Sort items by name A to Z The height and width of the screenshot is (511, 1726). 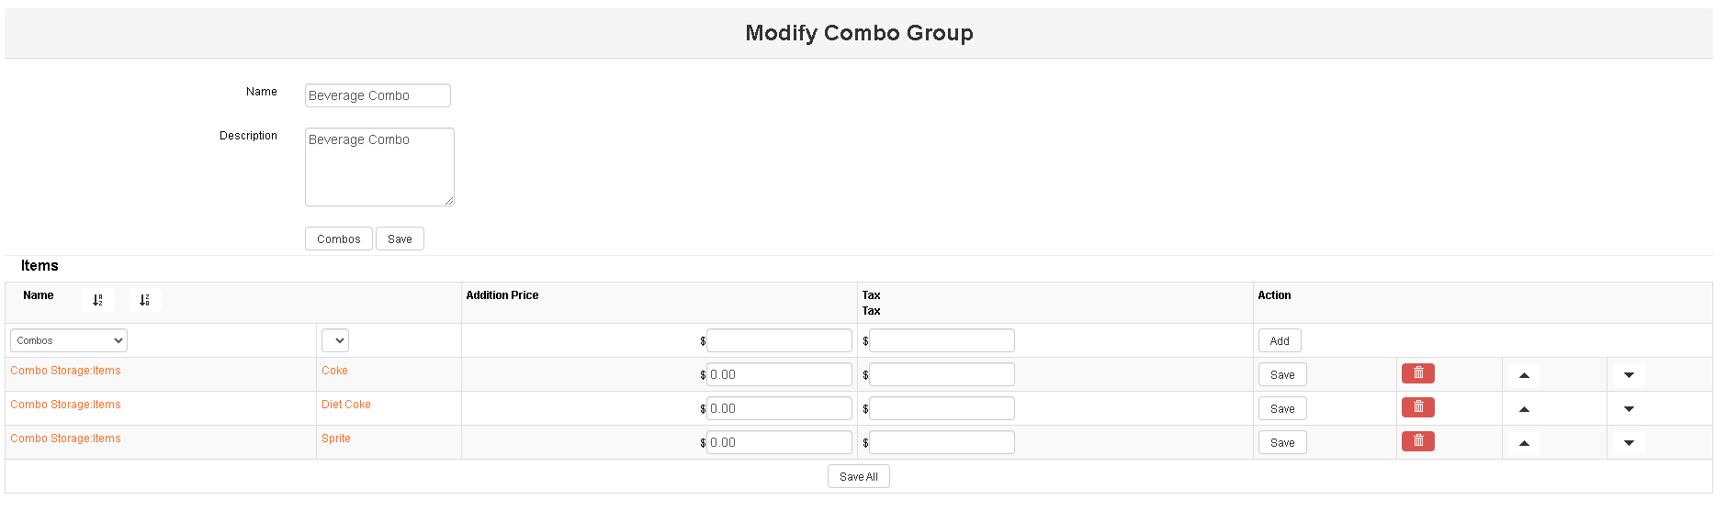pyautogui.click(x=98, y=300)
